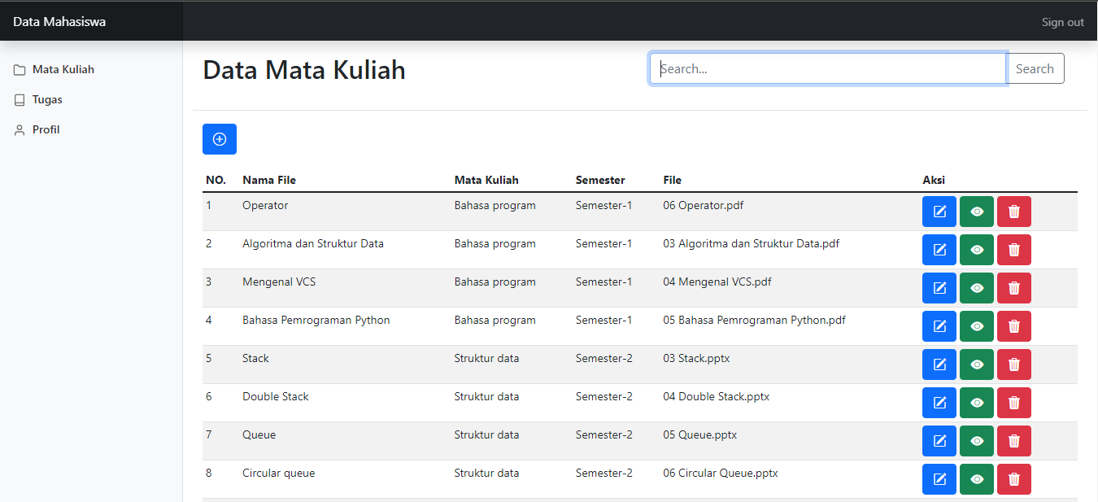Click the blue add new record button

point(219,139)
